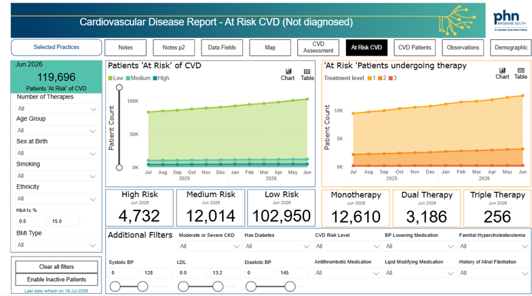This screenshot has width=532, height=296.
Task: Open the Has Diabetes dropdown
Action: point(277,246)
